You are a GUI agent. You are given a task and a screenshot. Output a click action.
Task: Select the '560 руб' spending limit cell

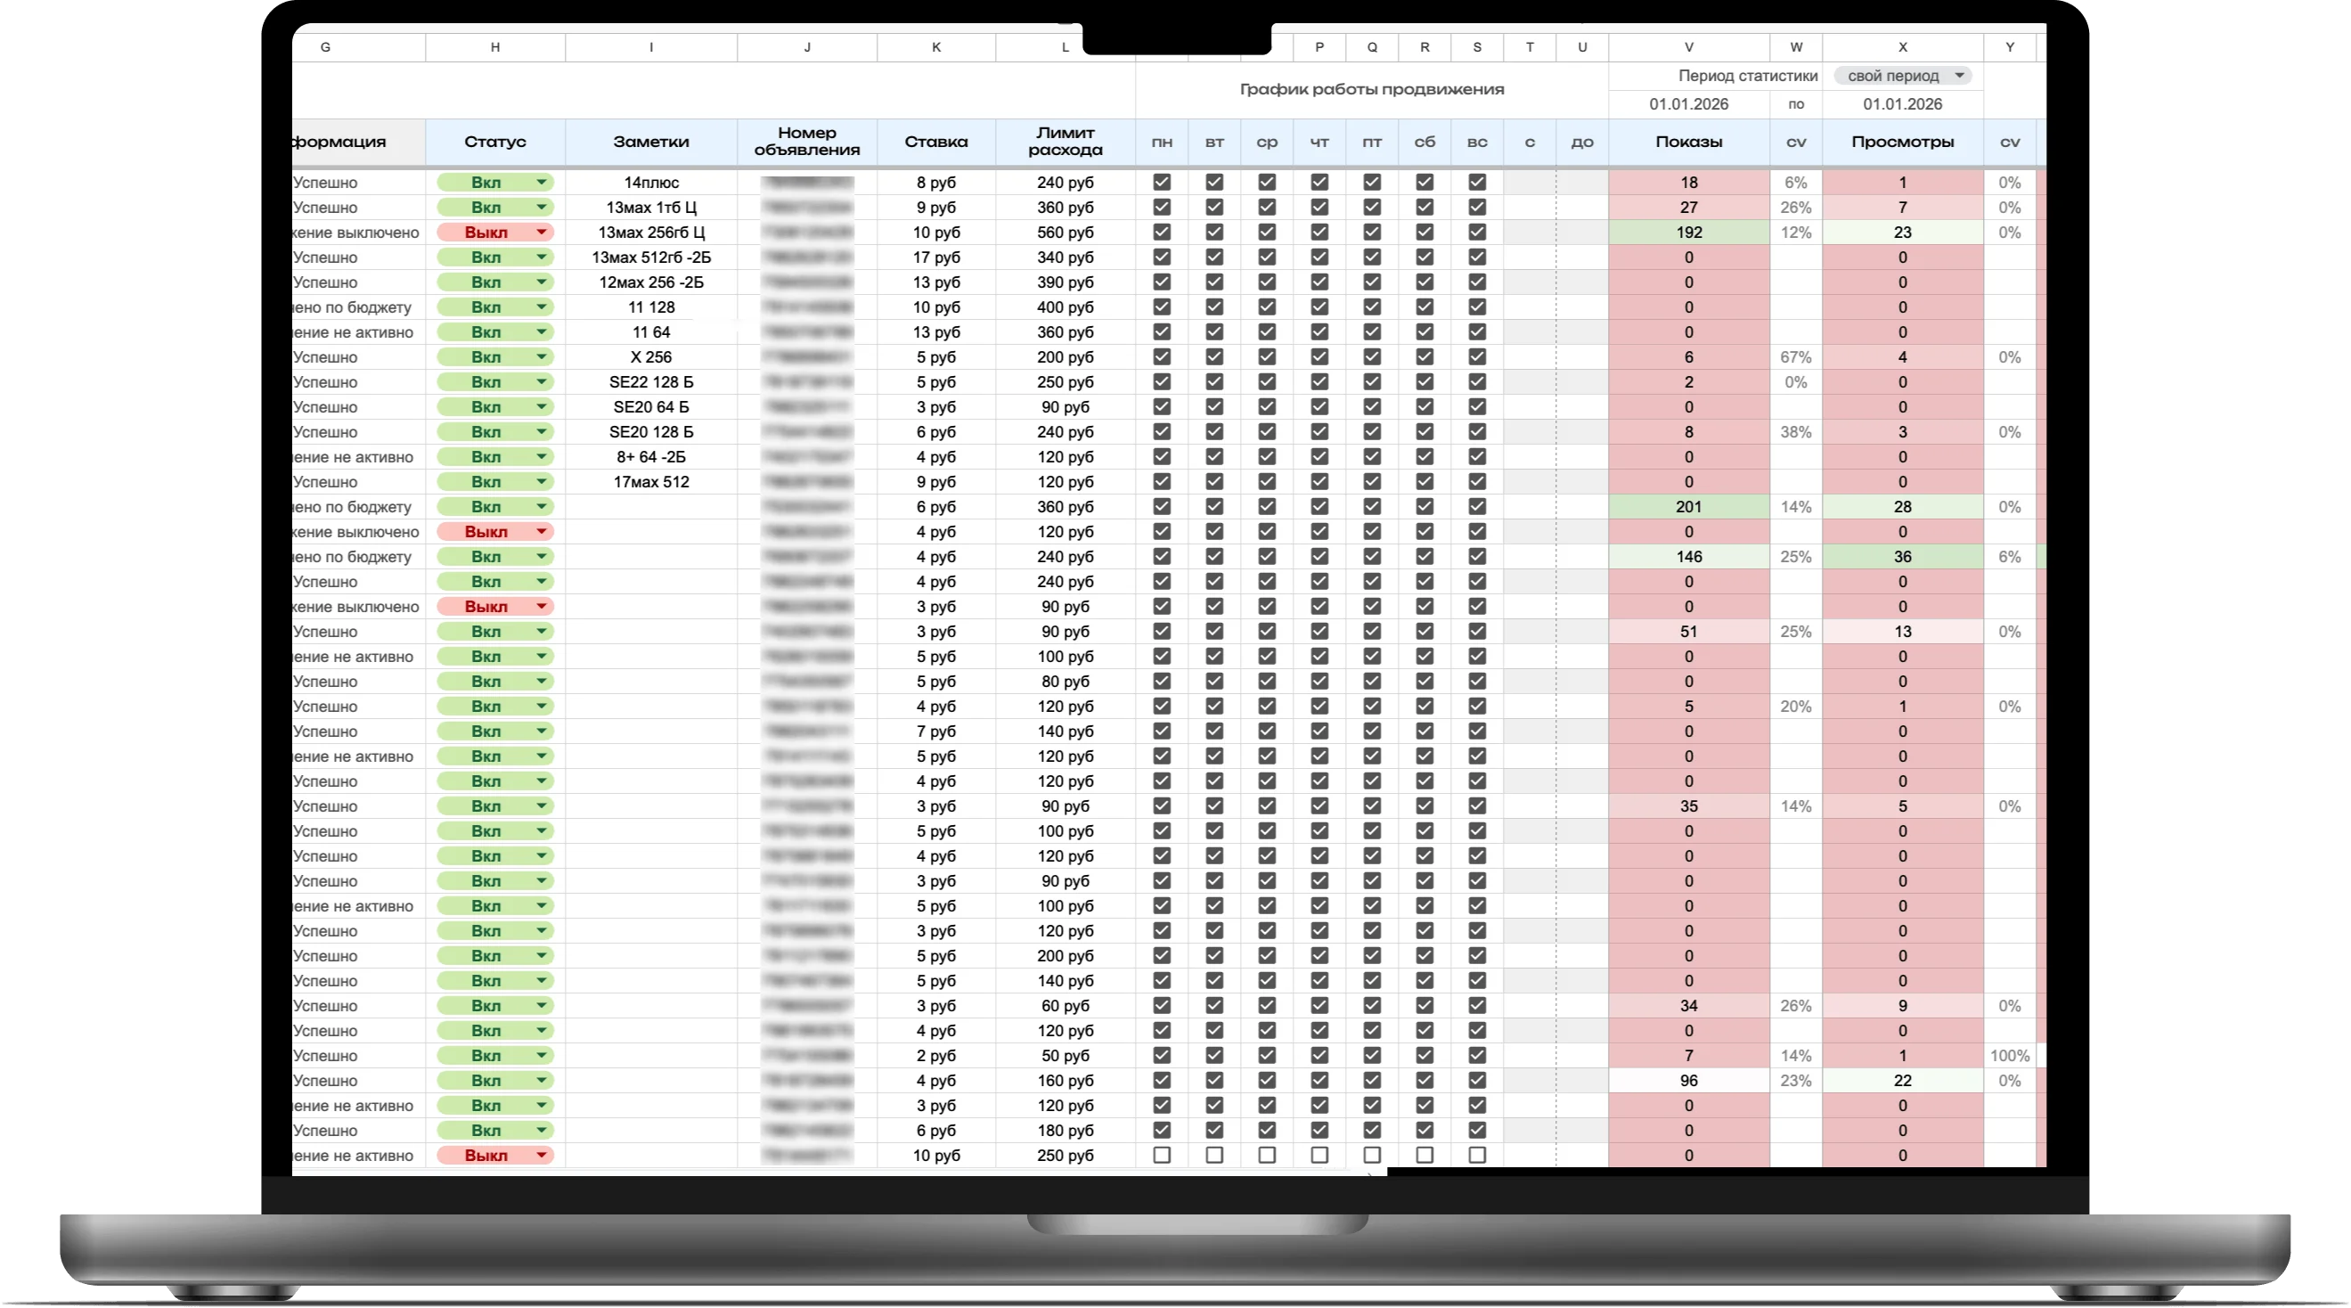pyautogui.click(x=1065, y=233)
